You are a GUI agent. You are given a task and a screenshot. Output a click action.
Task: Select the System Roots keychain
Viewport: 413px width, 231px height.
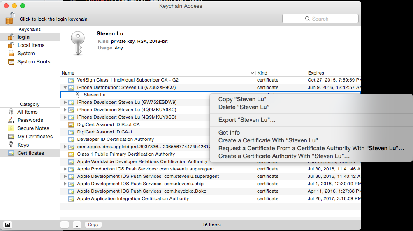point(33,62)
